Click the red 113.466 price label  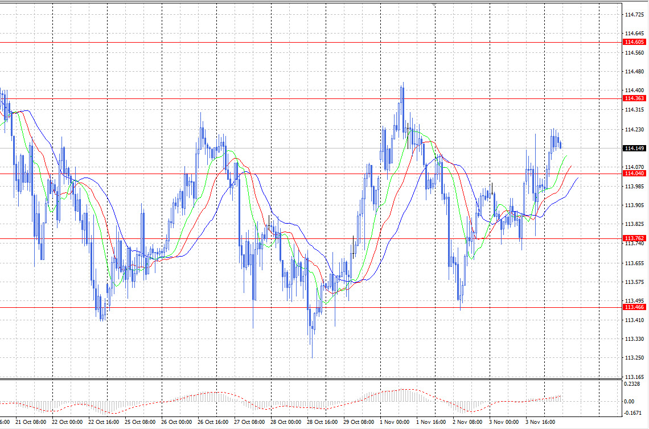click(x=634, y=307)
